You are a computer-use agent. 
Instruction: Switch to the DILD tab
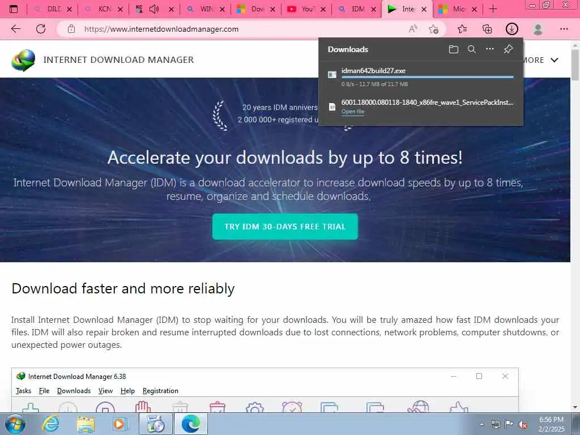(53, 9)
